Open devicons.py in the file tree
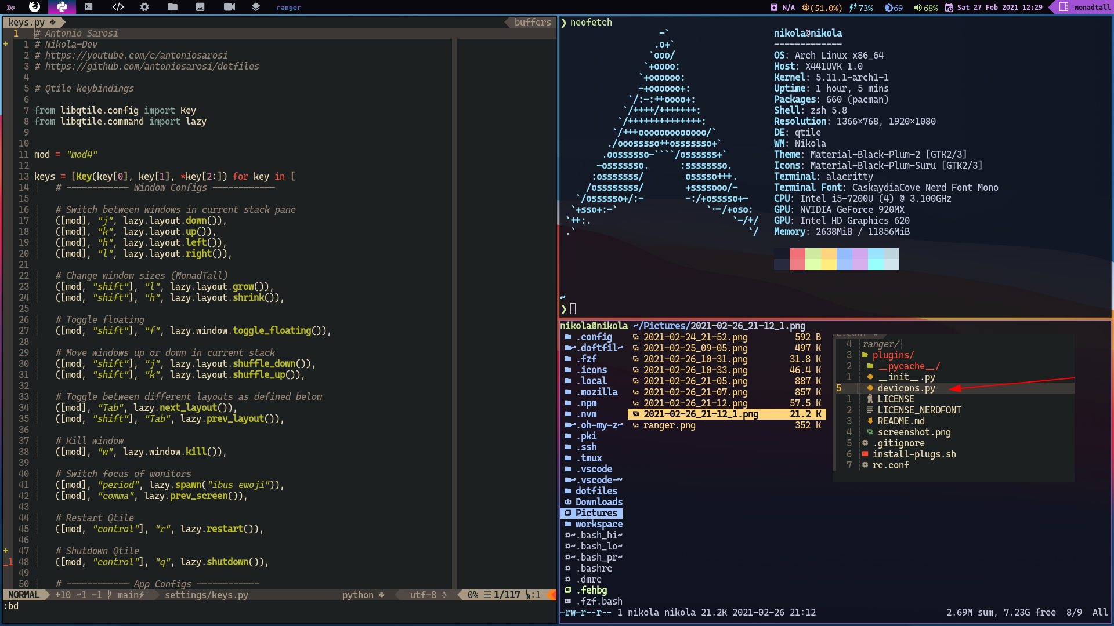 pos(906,388)
